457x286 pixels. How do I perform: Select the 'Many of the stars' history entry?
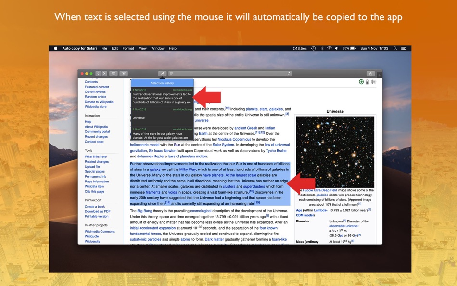tap(162, 134)
